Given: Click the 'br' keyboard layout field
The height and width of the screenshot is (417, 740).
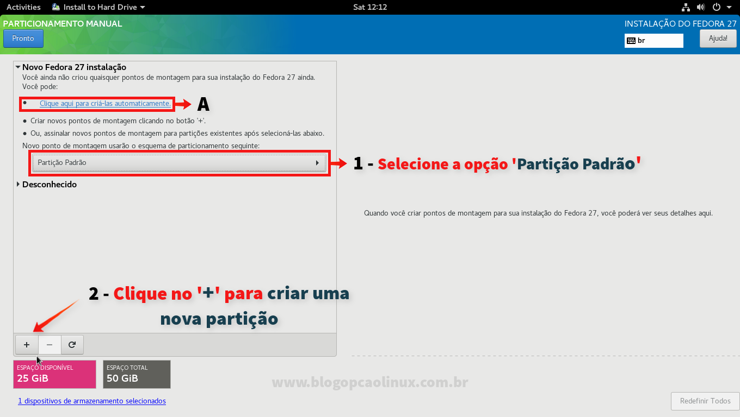Looking at the screenshot, I should click(654, 41).
